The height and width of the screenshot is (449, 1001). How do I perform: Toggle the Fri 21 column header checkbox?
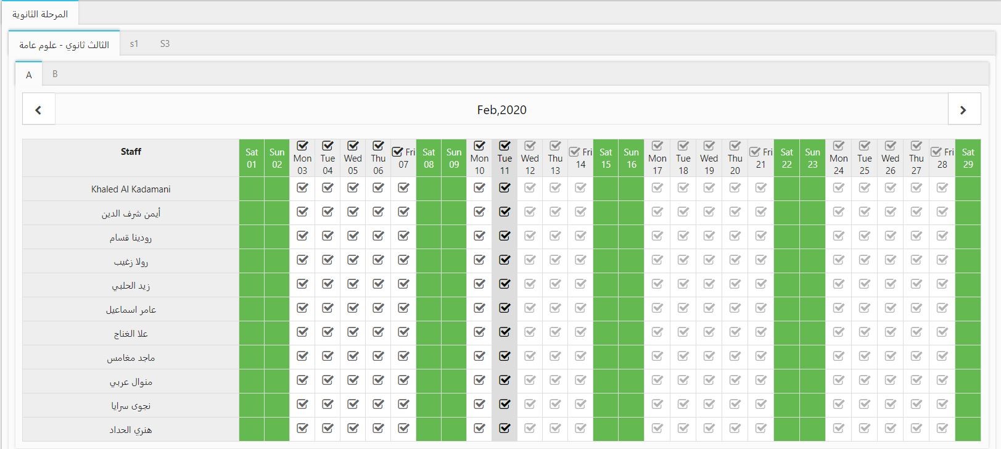coord(755,152)
